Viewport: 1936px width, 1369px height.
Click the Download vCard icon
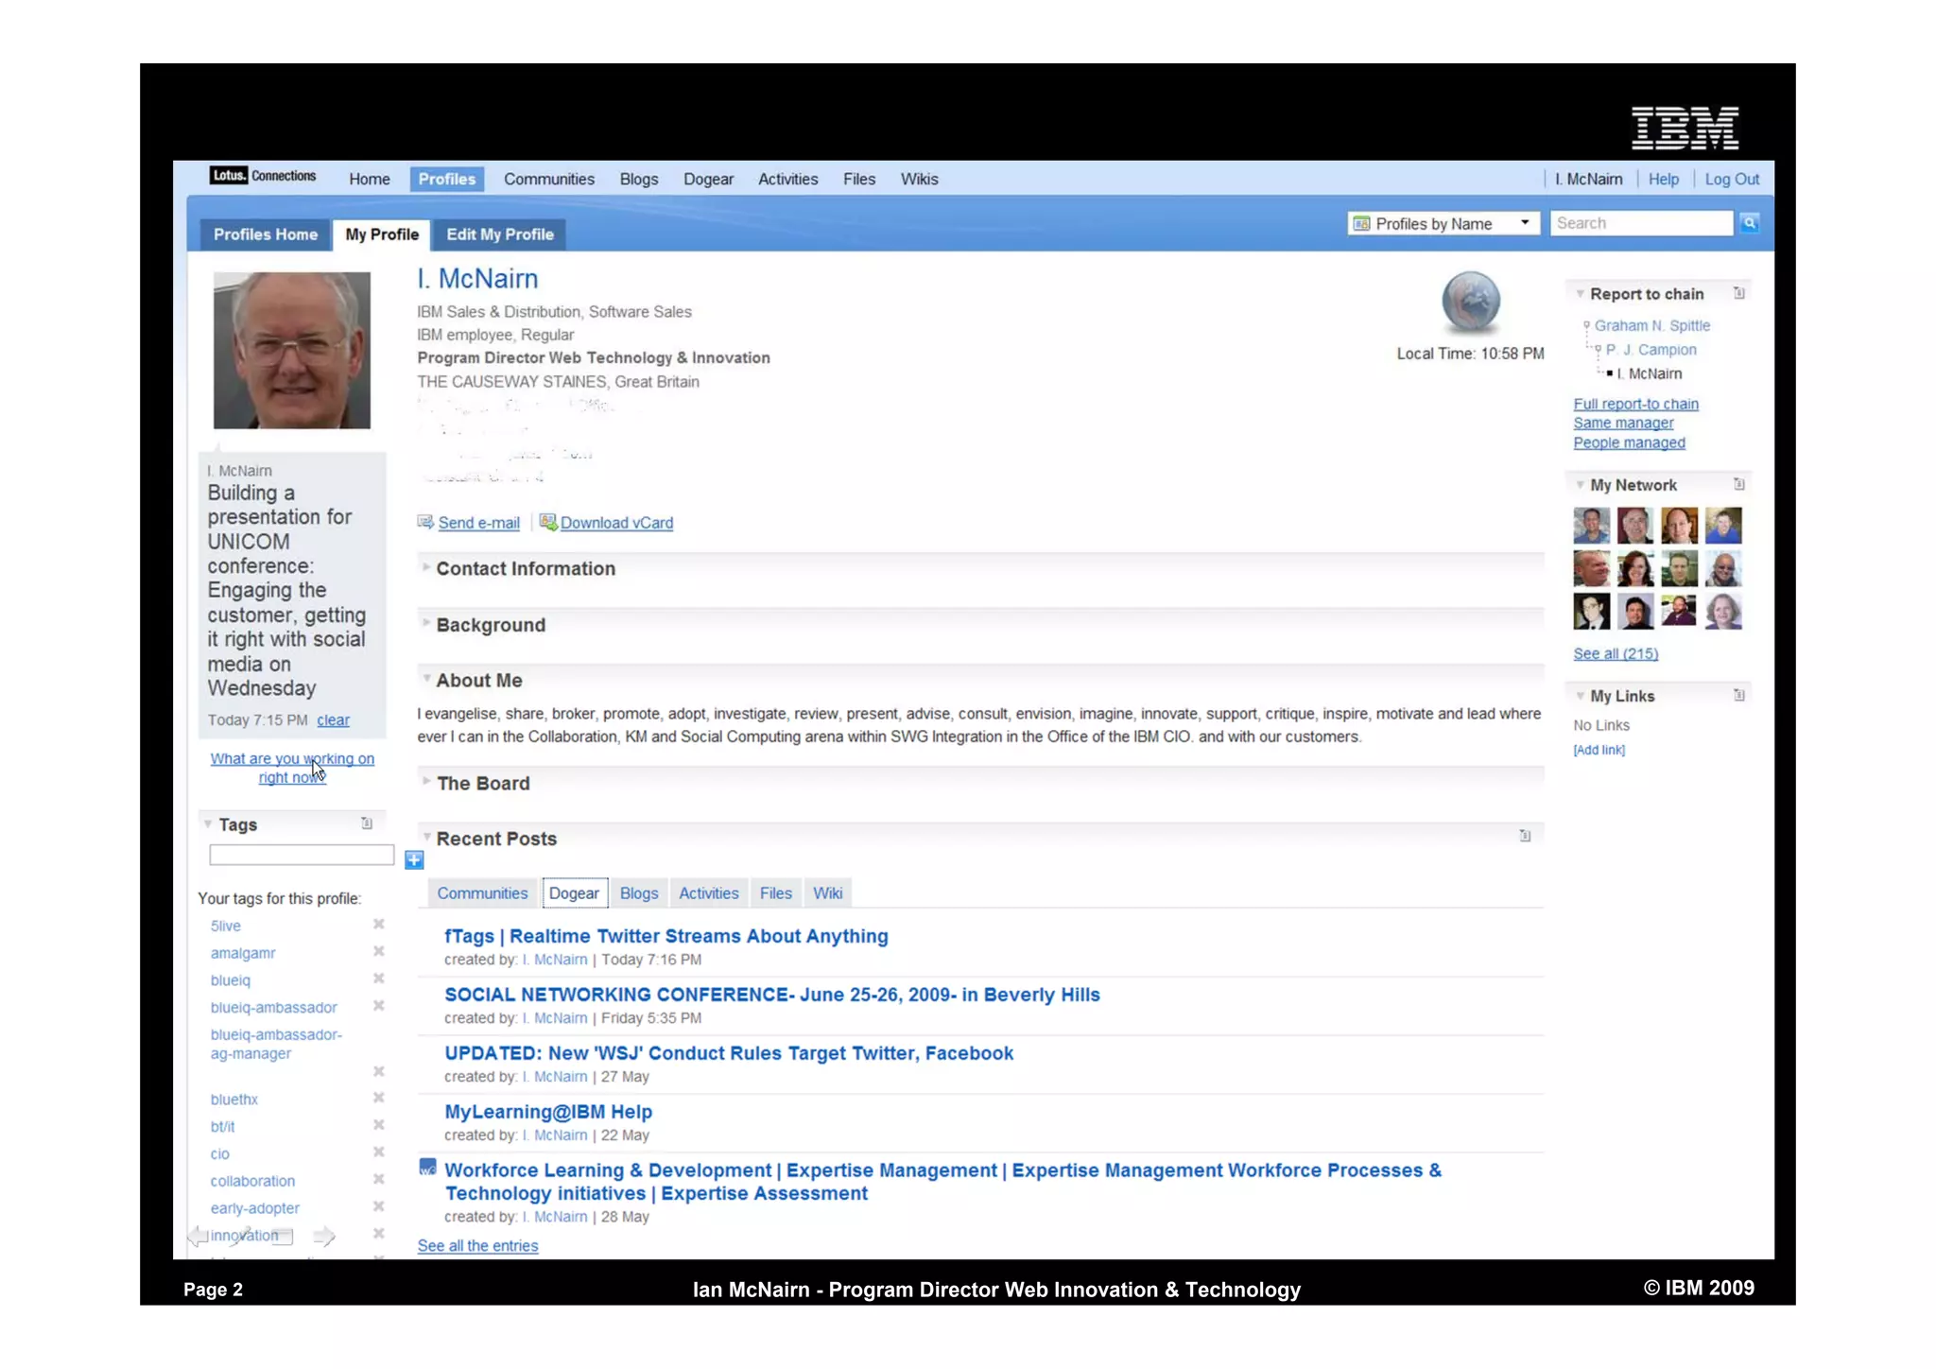(x=548, y=522)
